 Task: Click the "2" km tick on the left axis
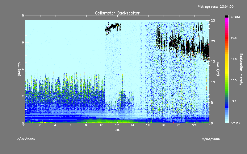click(x=23, y=96)
